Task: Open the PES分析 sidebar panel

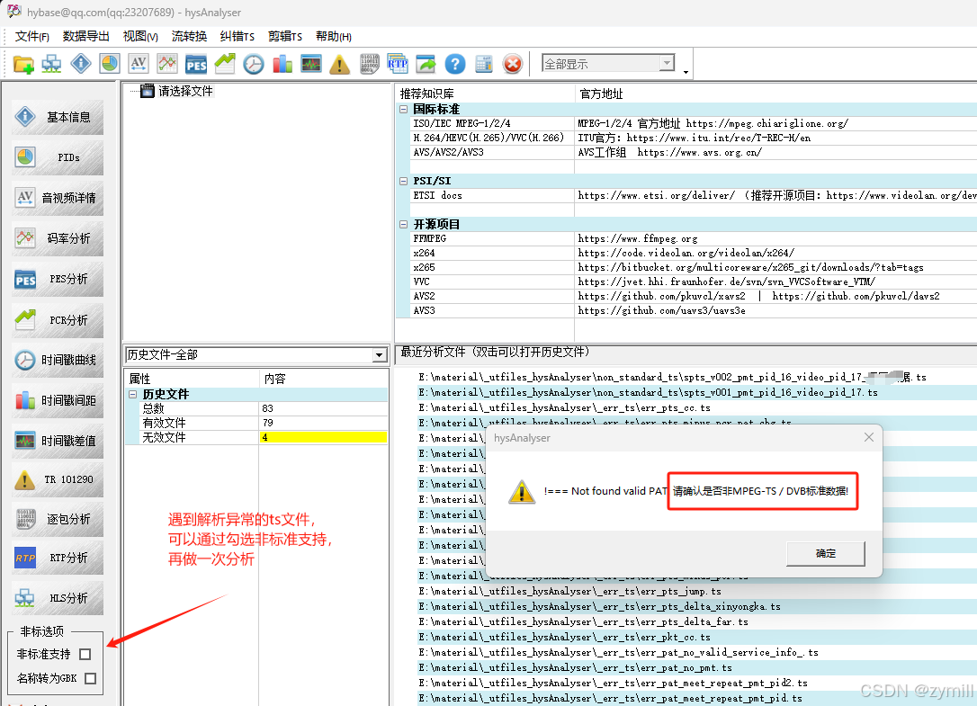Action: tap(58, 279)
